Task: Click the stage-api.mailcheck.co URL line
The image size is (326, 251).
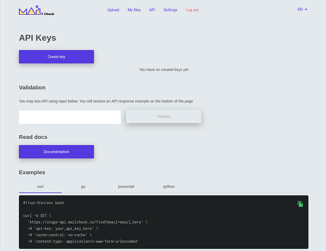Action: click(88, 222)
